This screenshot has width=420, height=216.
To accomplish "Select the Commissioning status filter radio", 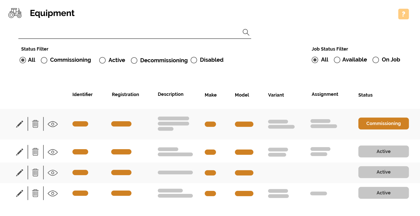I will 44,60.
